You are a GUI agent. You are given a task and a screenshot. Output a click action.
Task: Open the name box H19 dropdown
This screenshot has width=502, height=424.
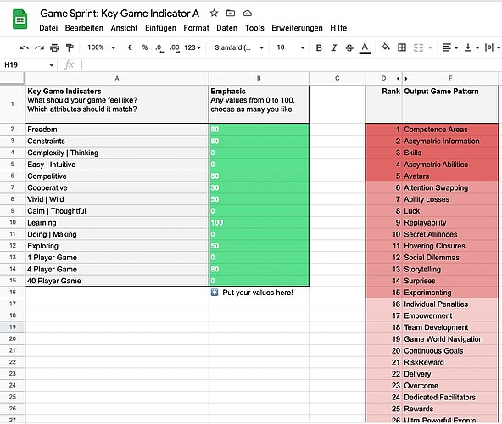tap(51, 65)
